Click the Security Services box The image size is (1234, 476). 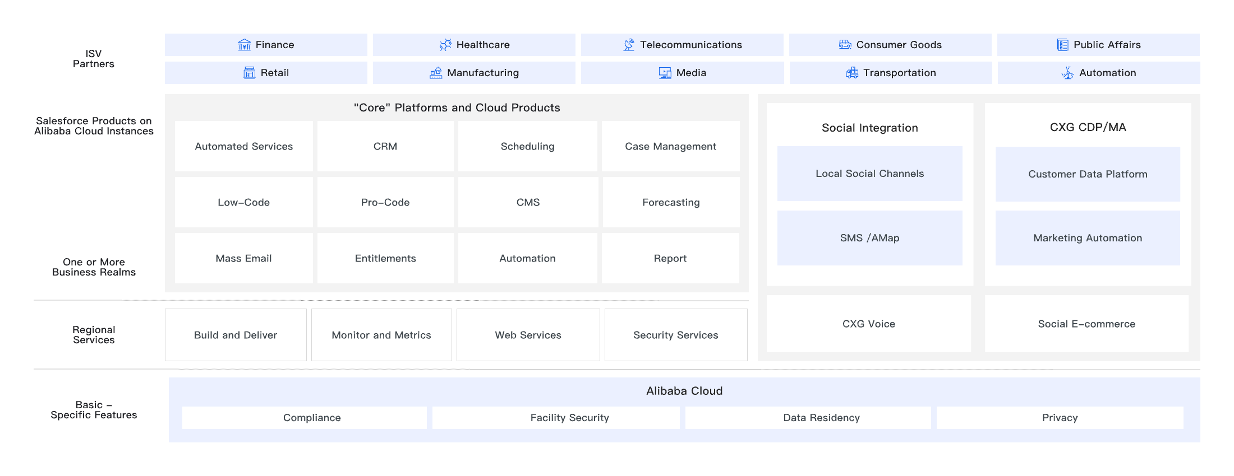676,335
